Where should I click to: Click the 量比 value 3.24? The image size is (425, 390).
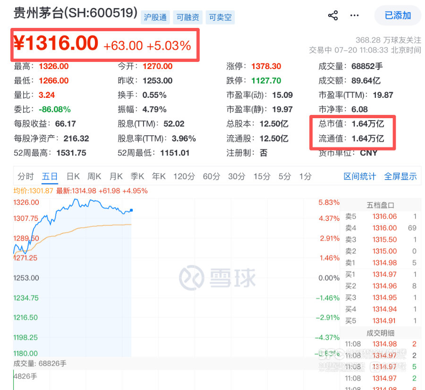(47, 95)
